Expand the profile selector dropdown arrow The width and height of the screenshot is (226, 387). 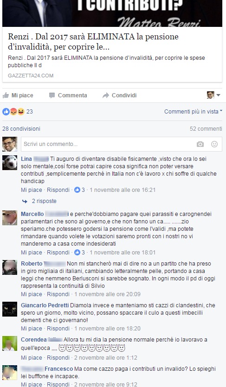tap(219, 95)
